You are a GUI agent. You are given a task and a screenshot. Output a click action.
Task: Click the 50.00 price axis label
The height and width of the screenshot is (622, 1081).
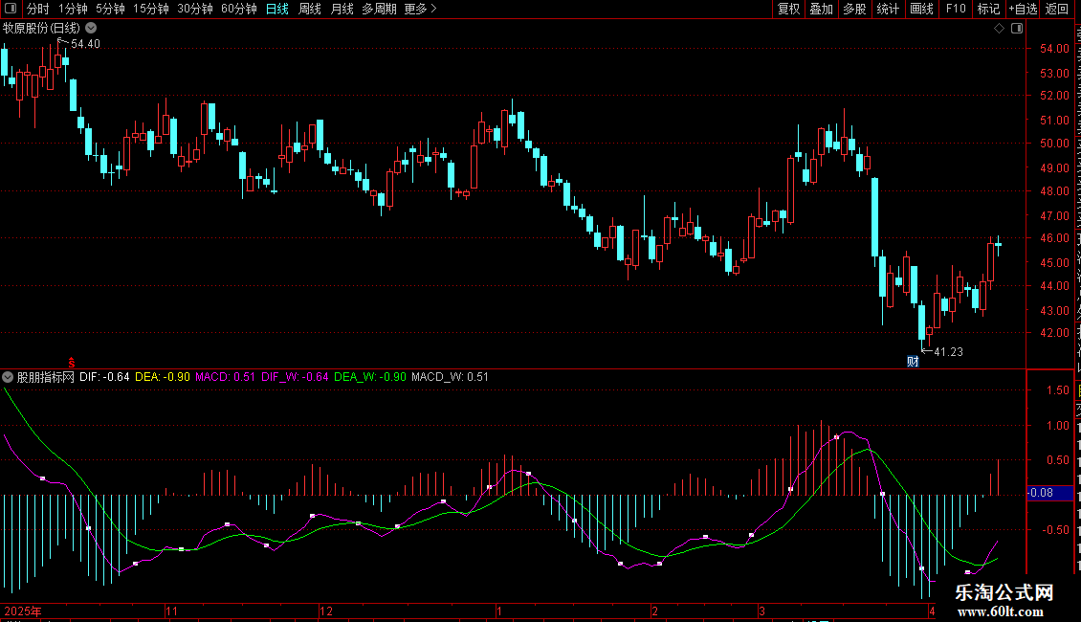1054,144
